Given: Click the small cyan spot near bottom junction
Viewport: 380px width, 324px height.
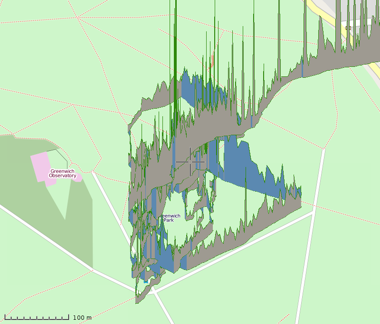Looking at the screenshot, I should [x=146, y=282].
